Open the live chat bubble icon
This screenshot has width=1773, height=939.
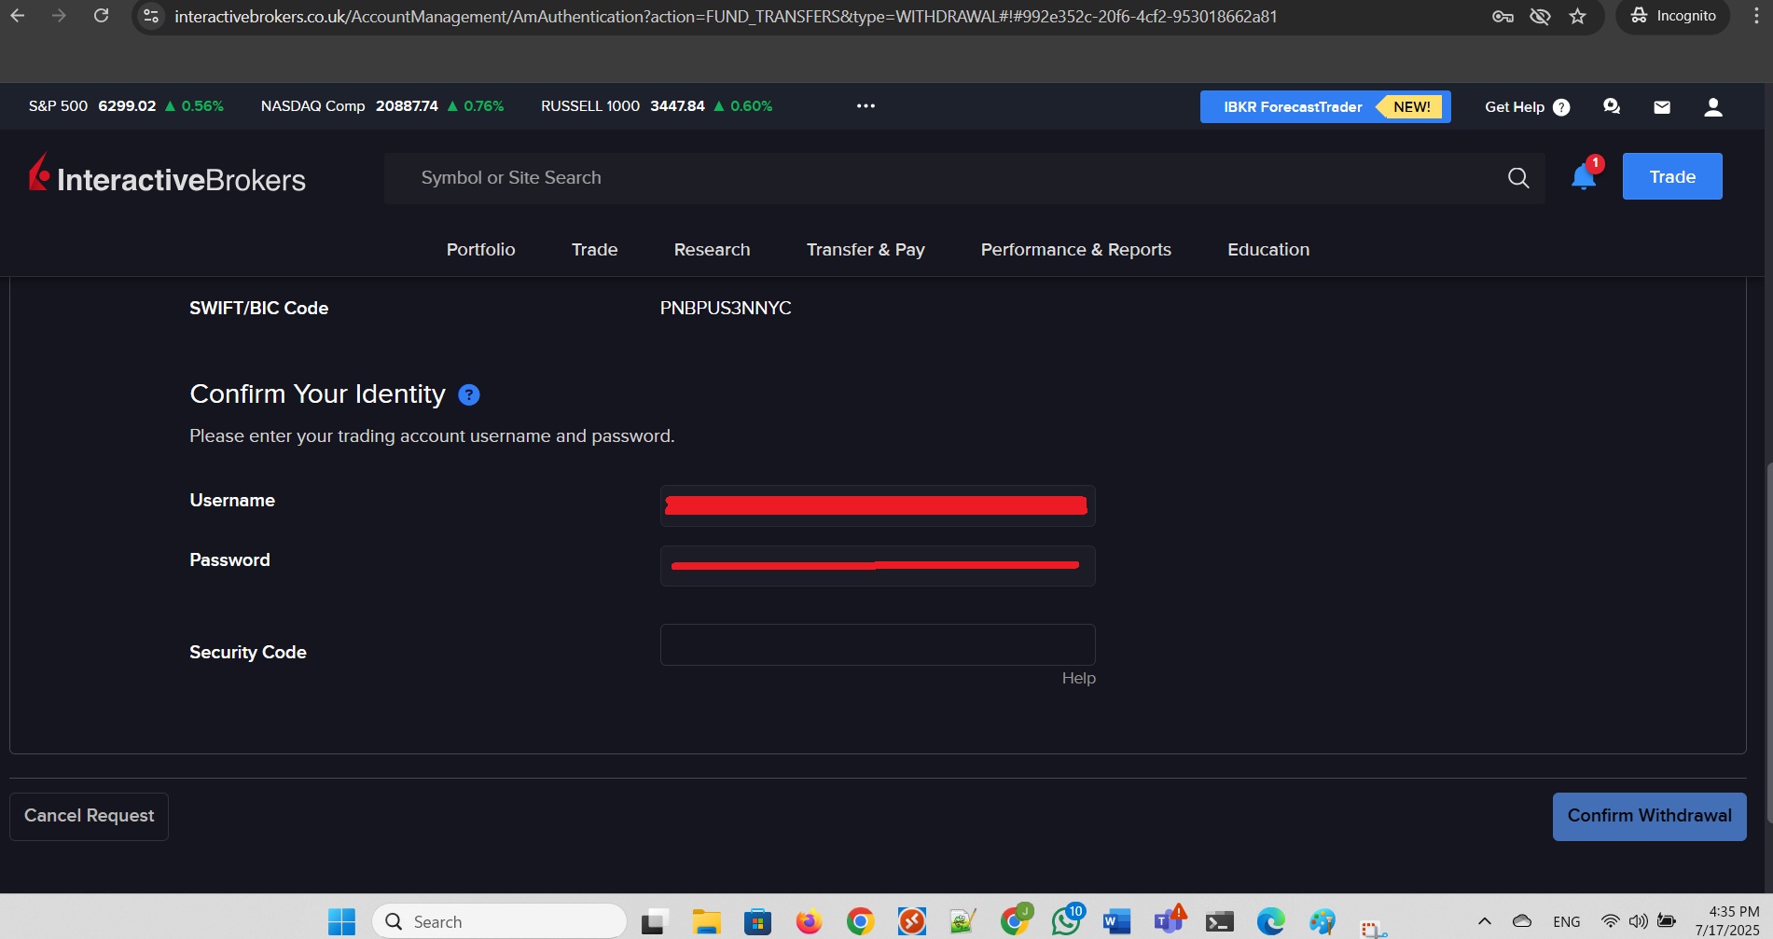[1611, 106]
